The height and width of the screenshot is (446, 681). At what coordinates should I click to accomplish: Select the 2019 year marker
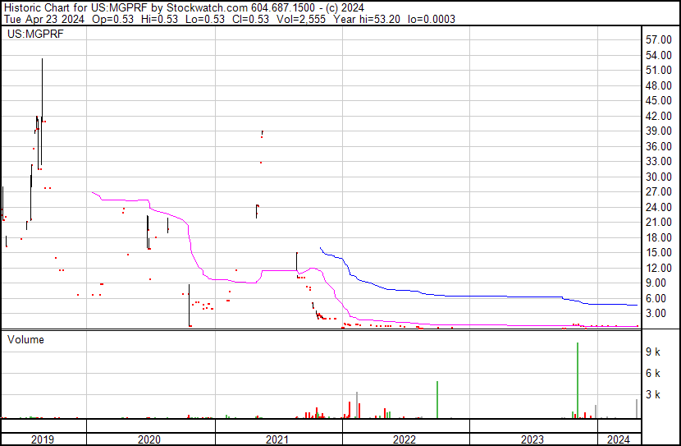(x=43, y=439)
